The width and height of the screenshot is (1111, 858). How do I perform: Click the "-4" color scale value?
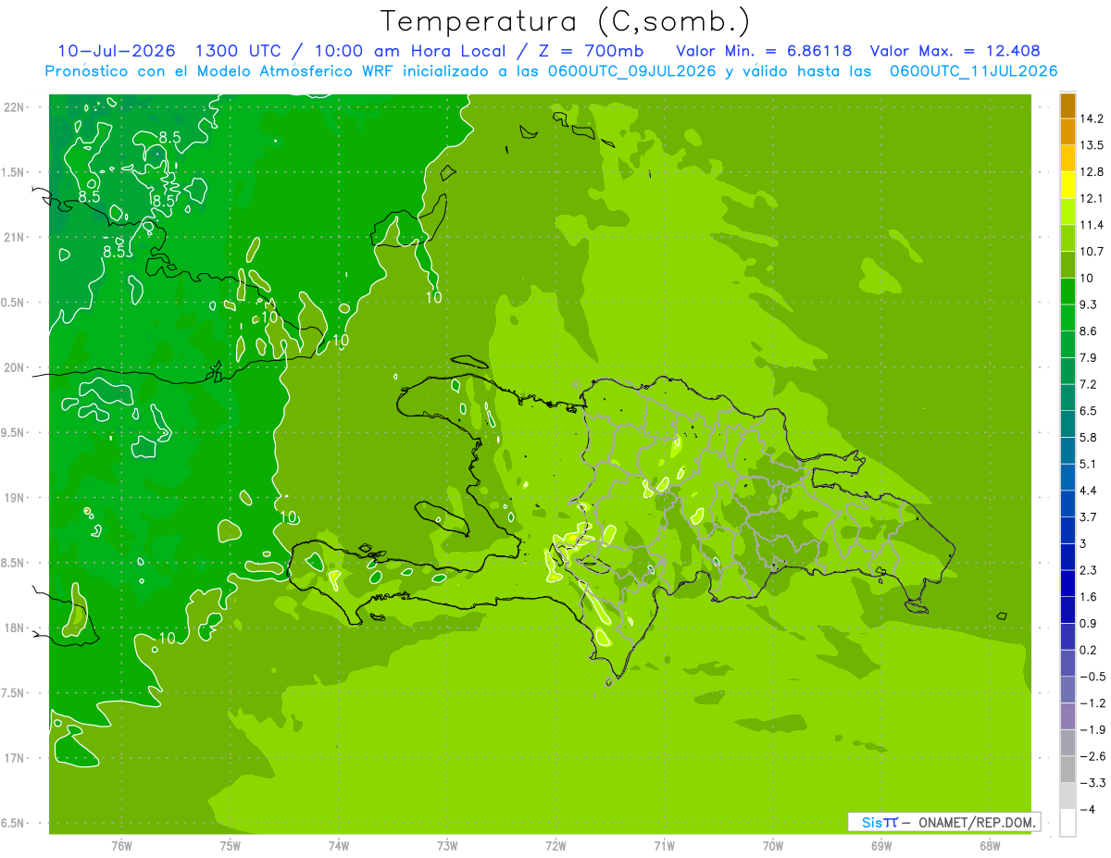pyautogui.click(x=1087, y=810)
